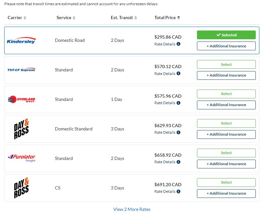The image size is (260, 219).
Task: Sort rates by Carrier column
Action: (x=17, y=18)
